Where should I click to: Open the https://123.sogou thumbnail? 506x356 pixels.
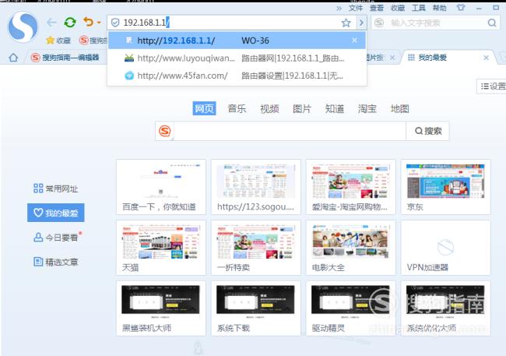tap(256, 187)
